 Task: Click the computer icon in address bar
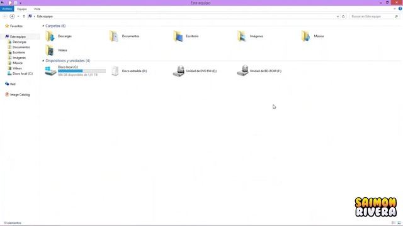coord(30,16)
